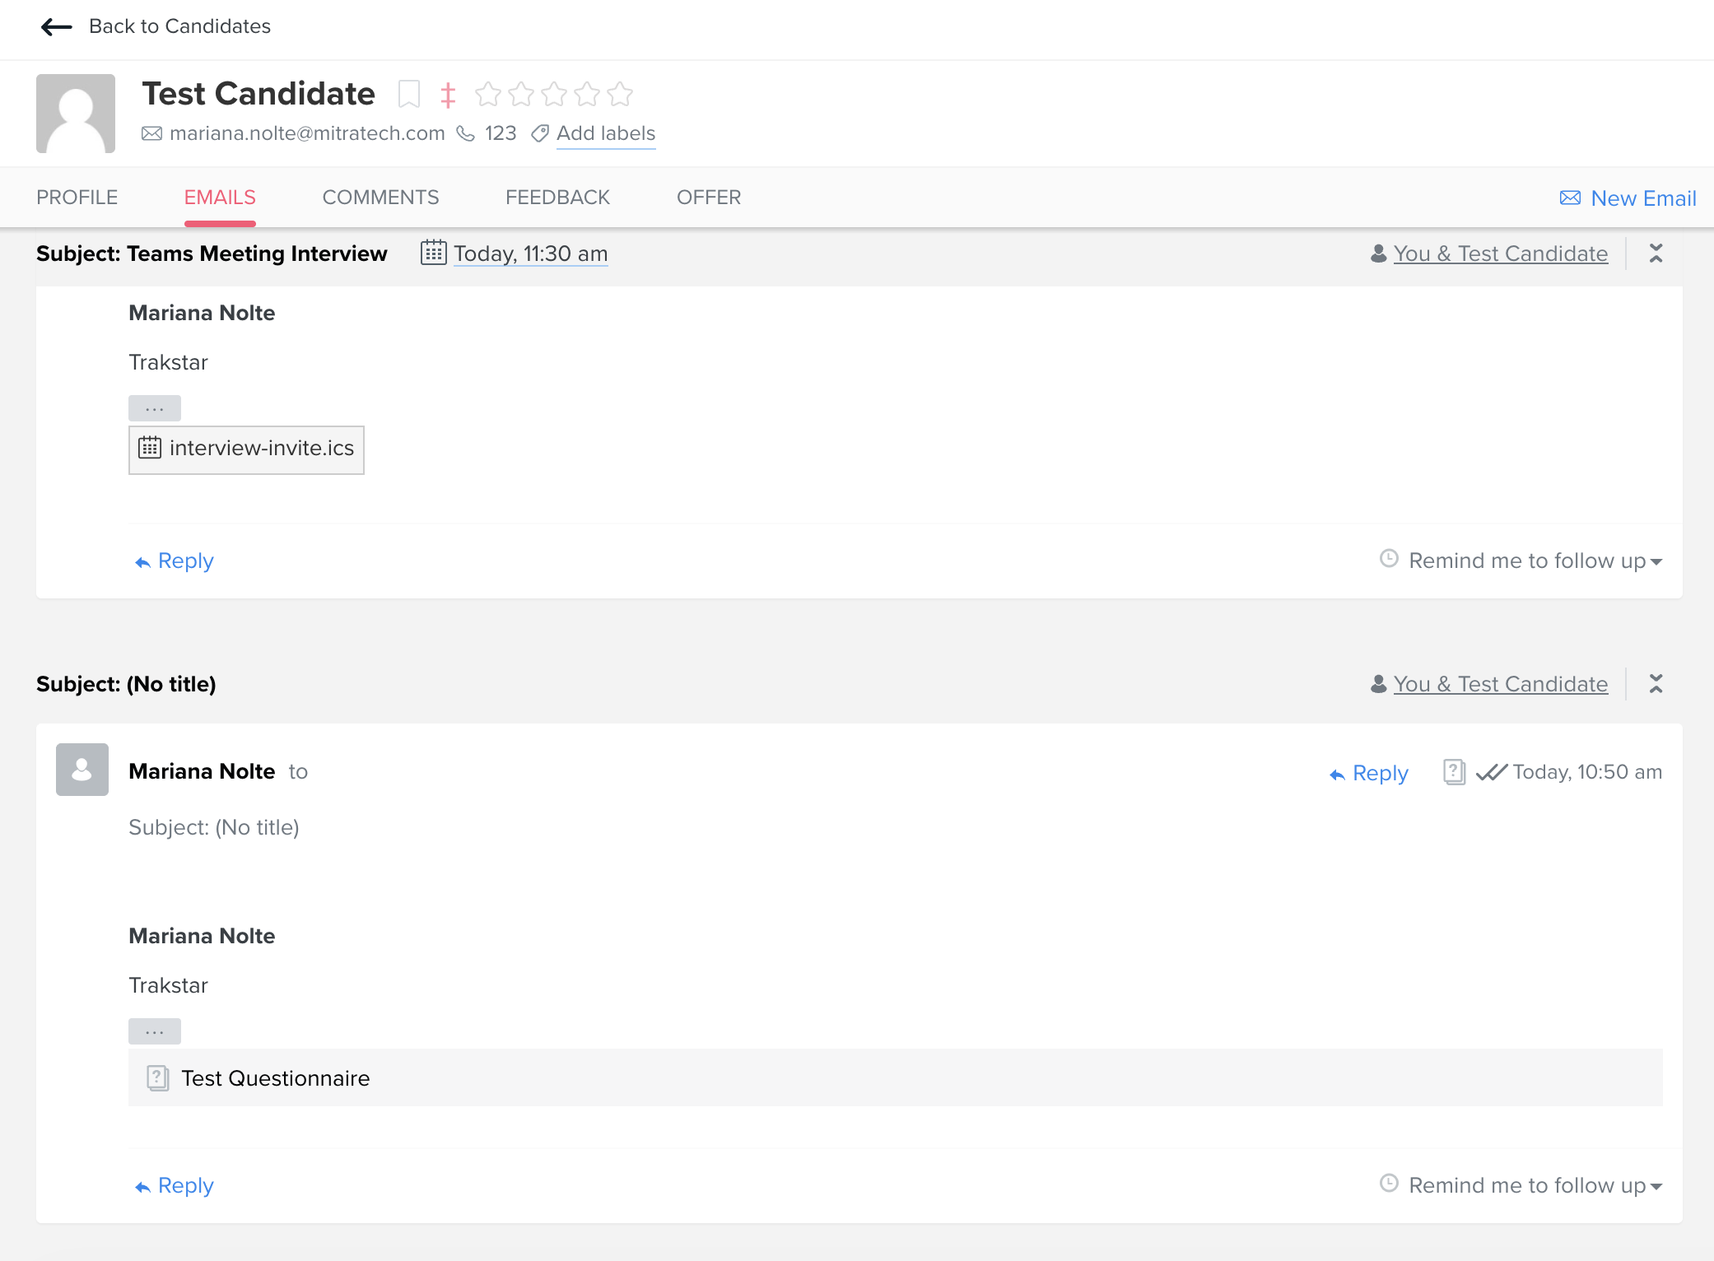Rate candidate with the fifth star

point(620,94)
